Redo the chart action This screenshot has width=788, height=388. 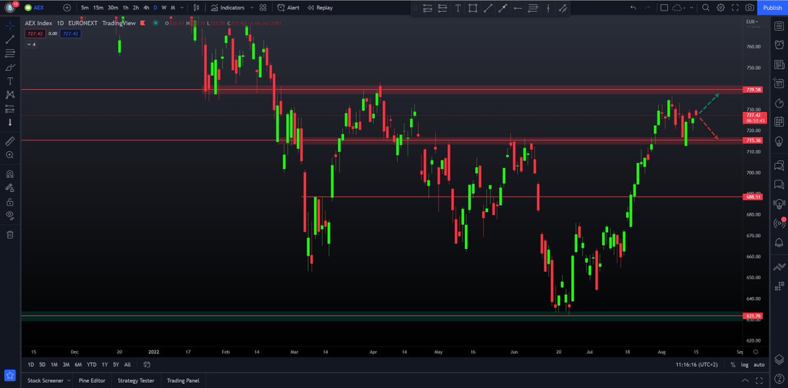click(647, 8)
